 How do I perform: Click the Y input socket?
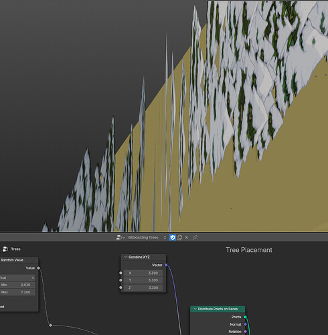tap(120, 280)
